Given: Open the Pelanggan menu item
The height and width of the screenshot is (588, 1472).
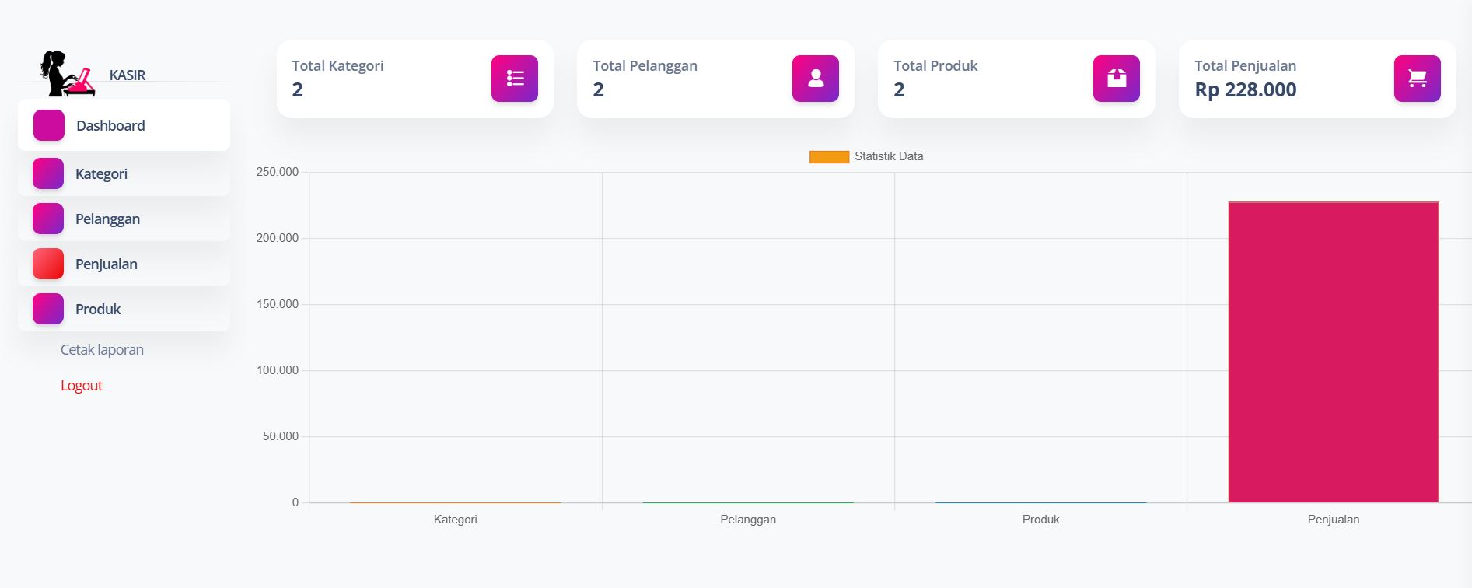Looking at the screenshot, I should click(124, 219).
